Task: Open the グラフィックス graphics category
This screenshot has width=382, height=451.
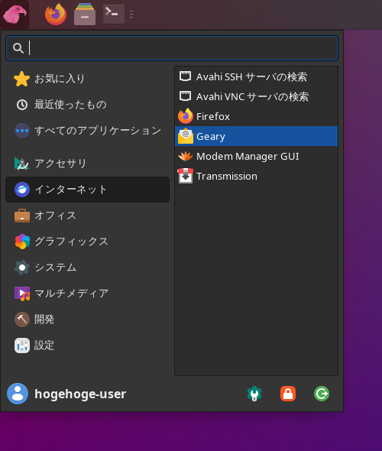Action: coord(87,242)
